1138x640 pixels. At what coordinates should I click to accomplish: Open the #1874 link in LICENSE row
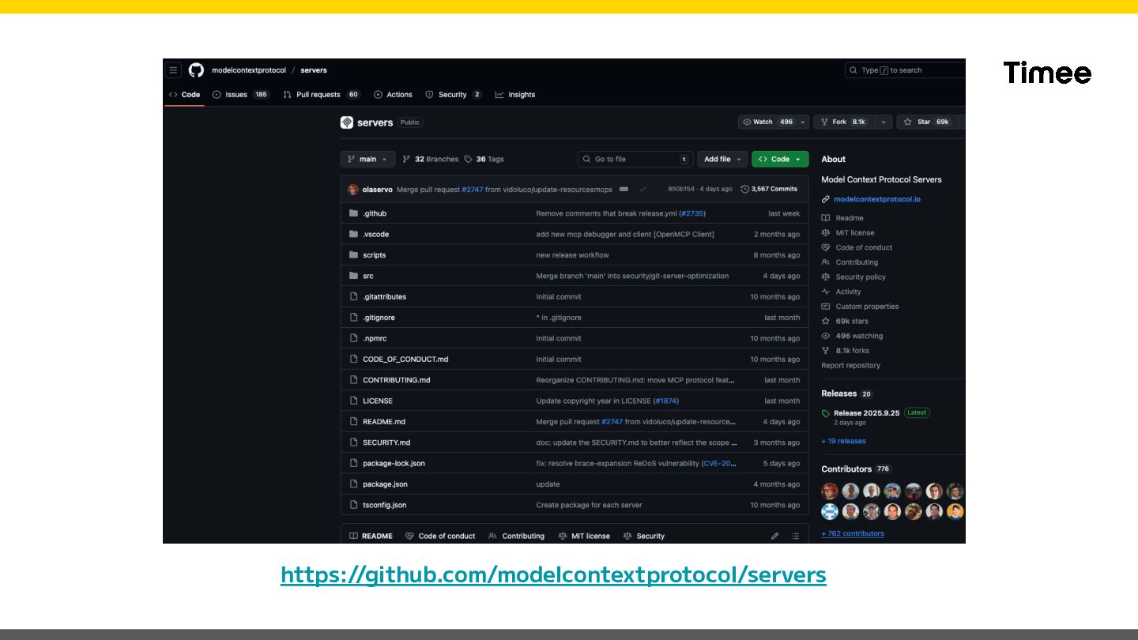[665, 401]
